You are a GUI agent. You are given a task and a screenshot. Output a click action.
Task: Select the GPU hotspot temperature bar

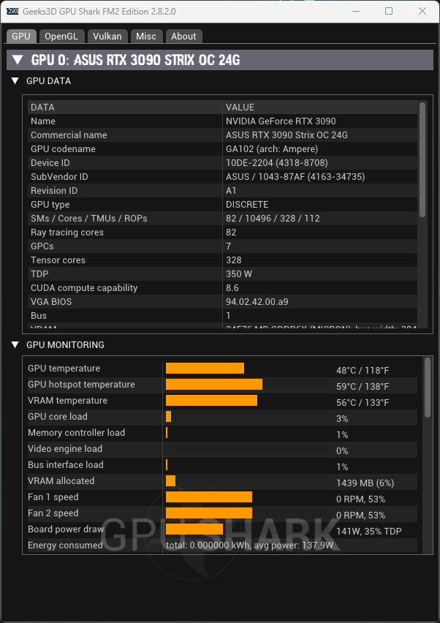pos(214,384)
